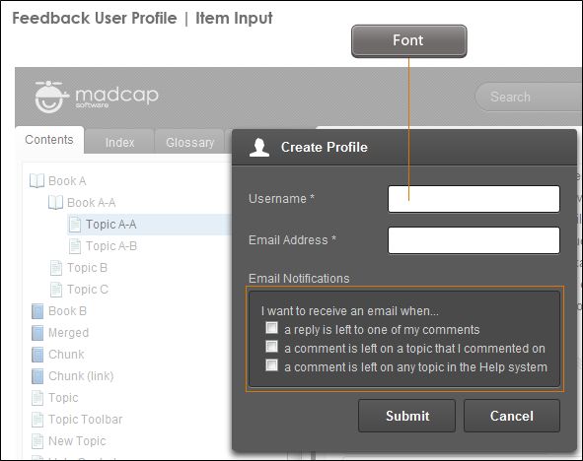Click the Font callout button
Image resolution: width=583 pixels, height=461 pixels.
click(x=408, y=40)
